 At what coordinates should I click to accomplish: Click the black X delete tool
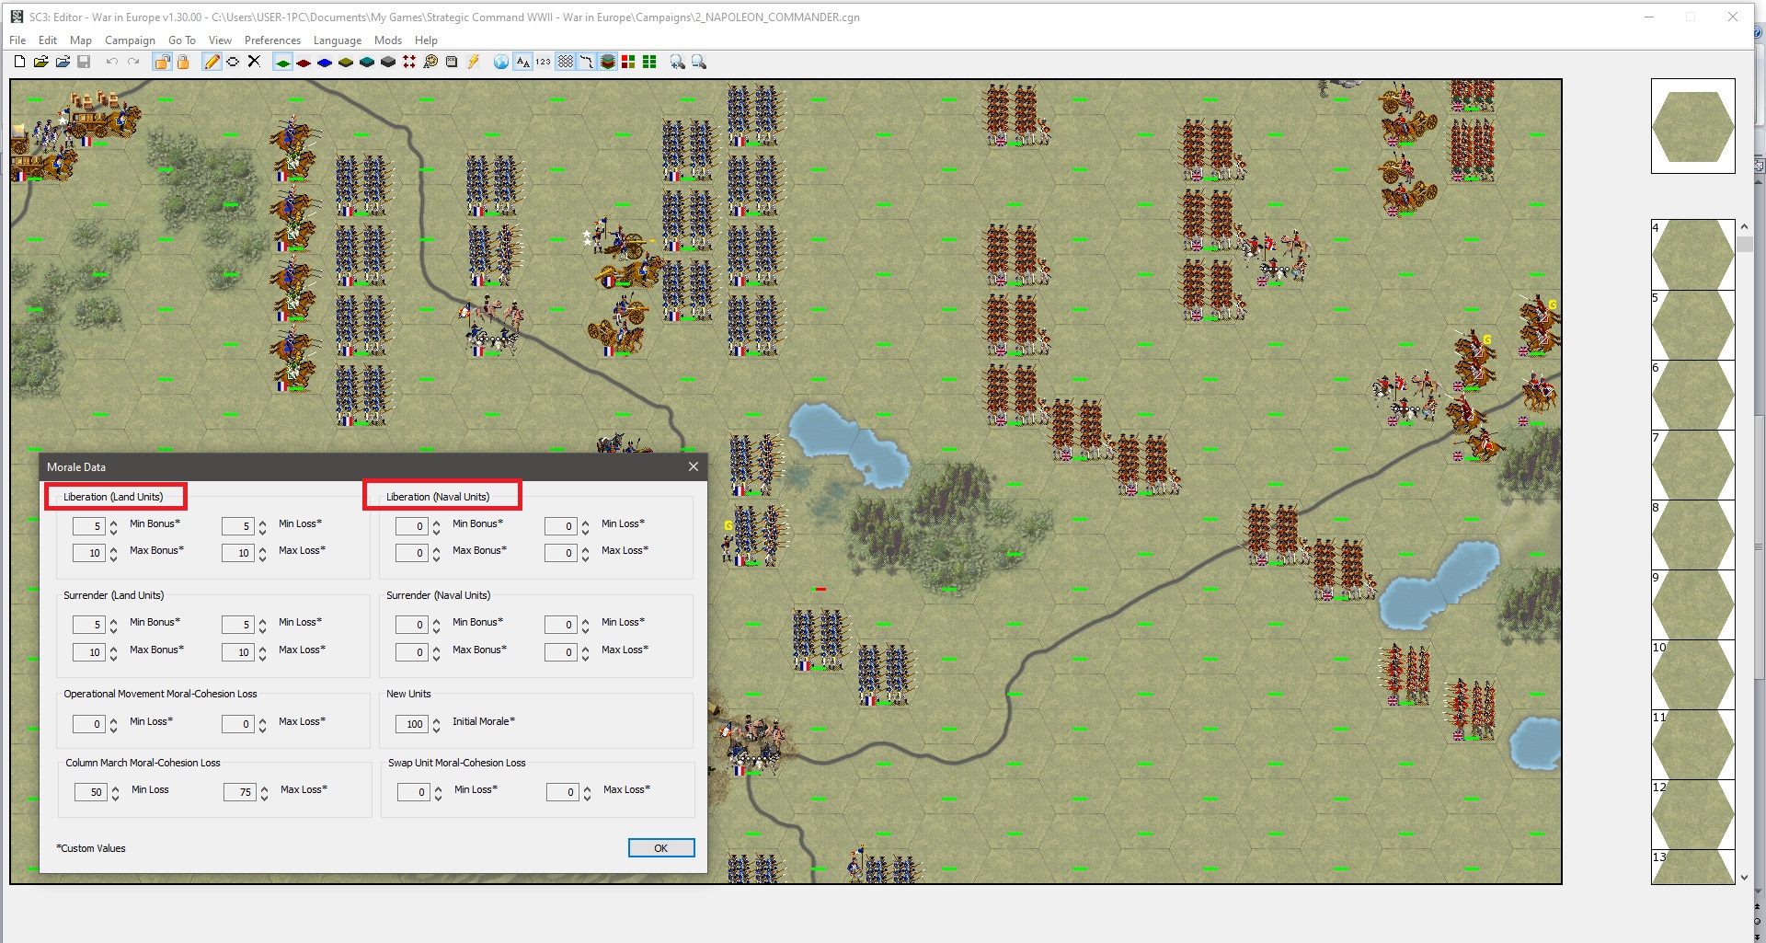[x=255, y=62]
